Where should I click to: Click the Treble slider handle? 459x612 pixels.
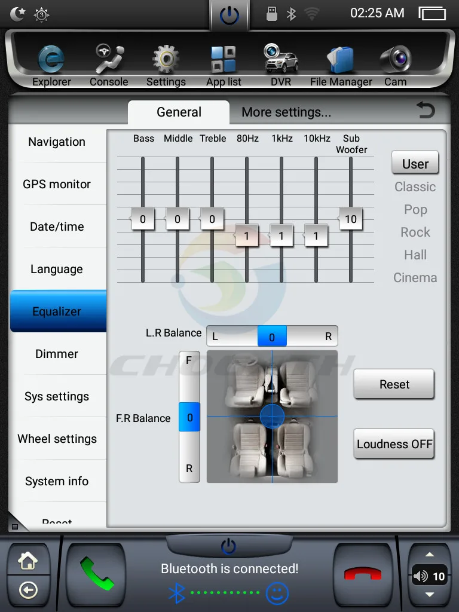212,219
